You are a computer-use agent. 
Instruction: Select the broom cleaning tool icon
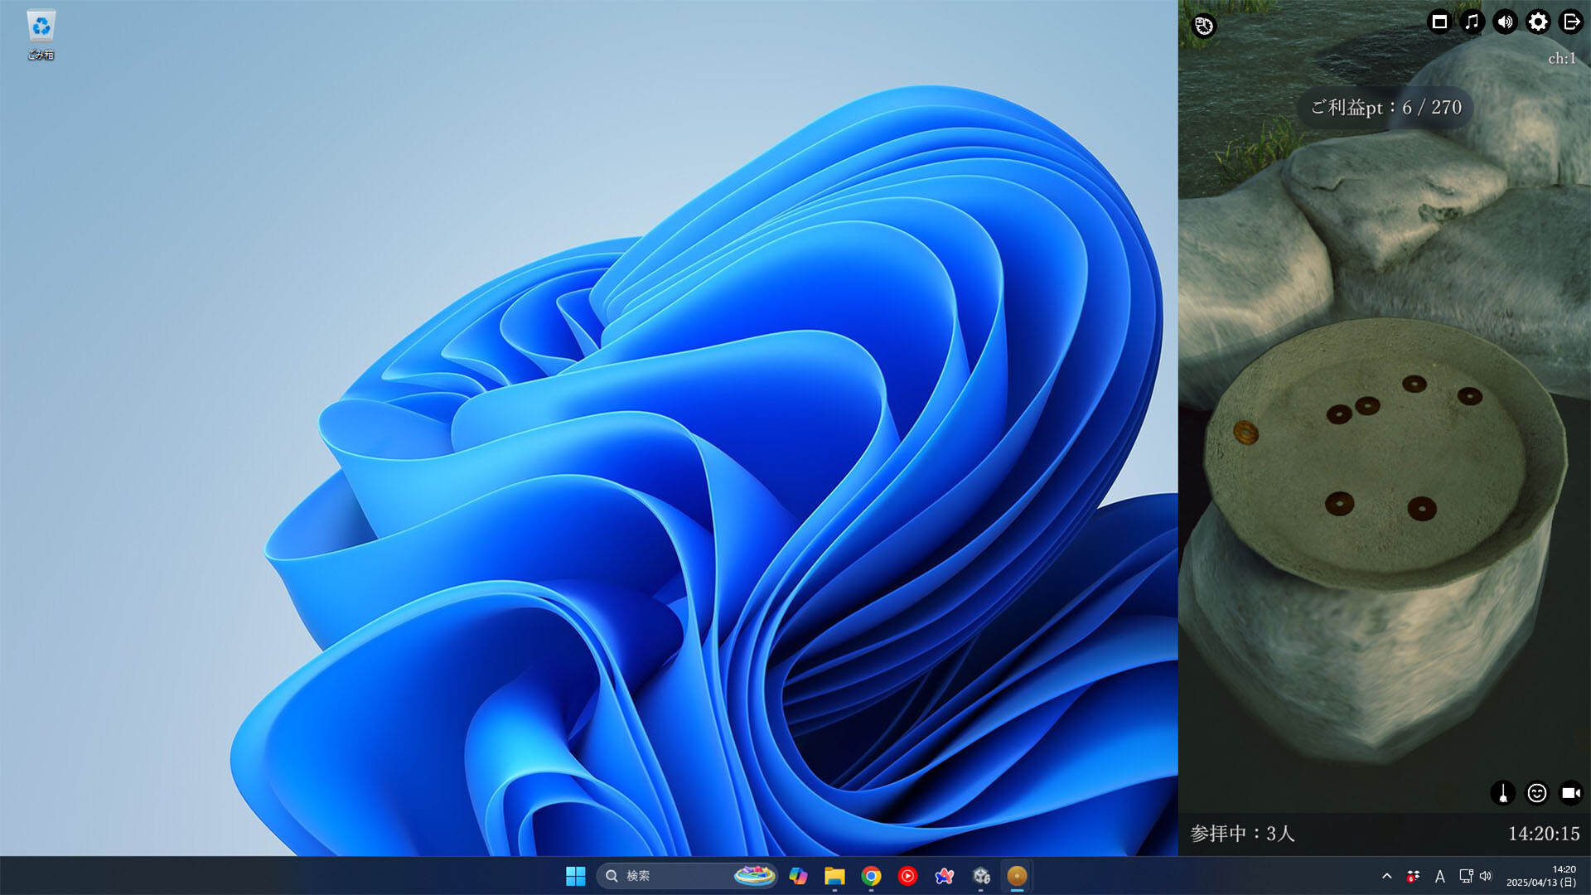coord(1503,793)
